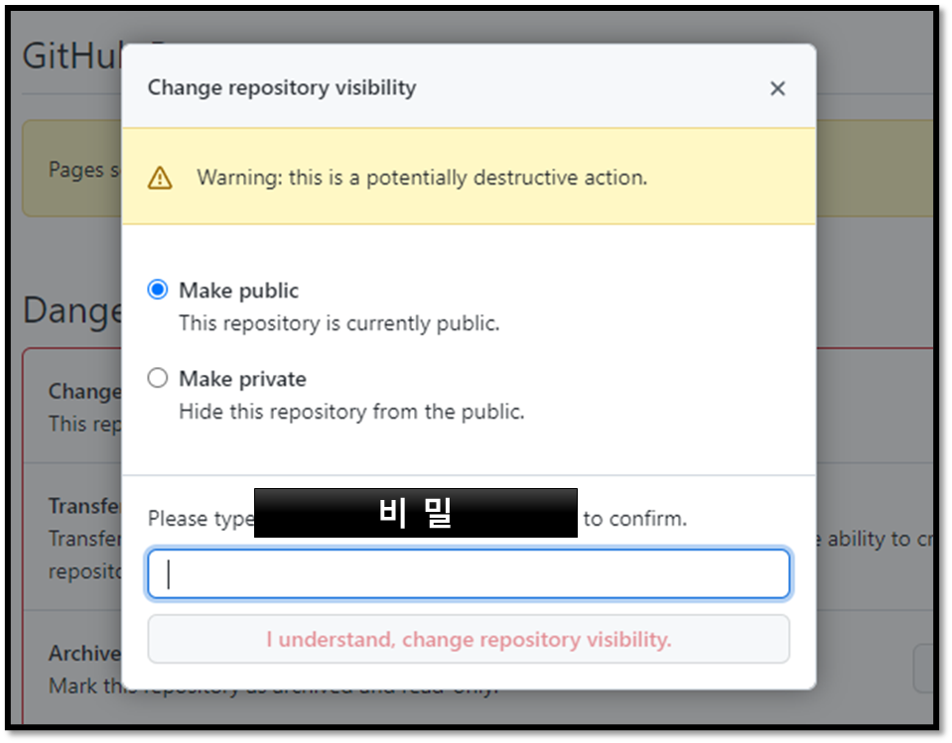Click the GitHub Pages heading behind dialog
The height and width of the screenshot is (743, 952).
pyautogui.click(x=71, y=56)
